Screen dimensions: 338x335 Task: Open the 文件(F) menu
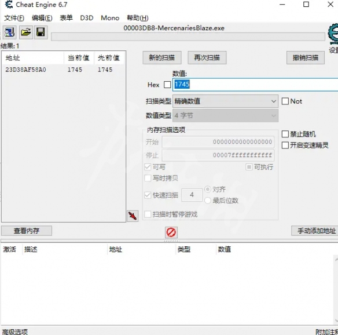(x=14, y=18)
